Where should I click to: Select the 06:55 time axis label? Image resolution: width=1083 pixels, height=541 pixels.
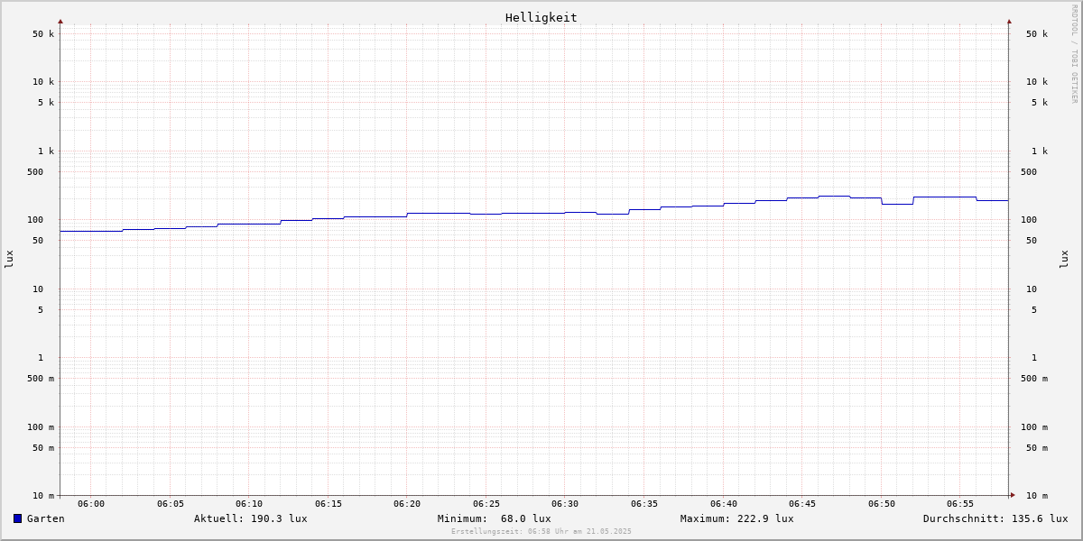[x=960, y=504]
